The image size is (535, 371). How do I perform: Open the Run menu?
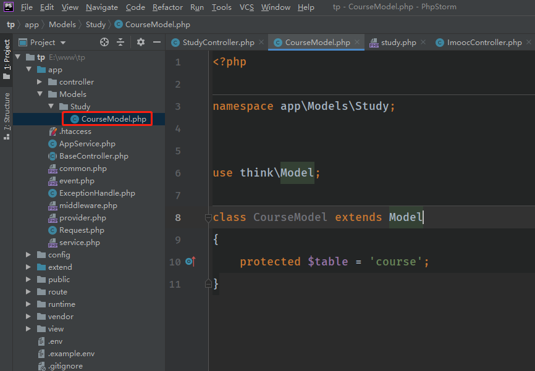[x=197, y=7]
